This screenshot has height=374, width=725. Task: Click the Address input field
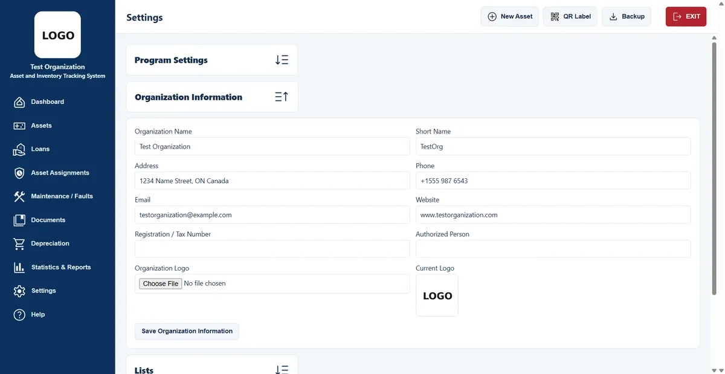[x=272, y=181]
